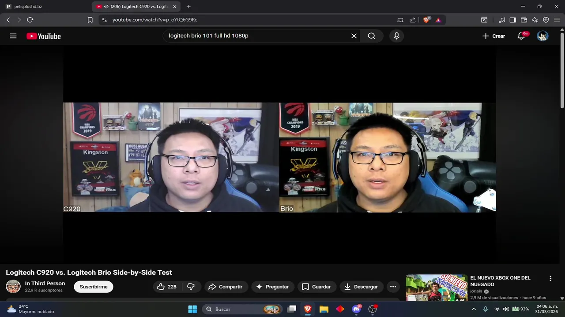Screen dimensions: 565x317
Task: Dislike the video
Action: [191, 287]
